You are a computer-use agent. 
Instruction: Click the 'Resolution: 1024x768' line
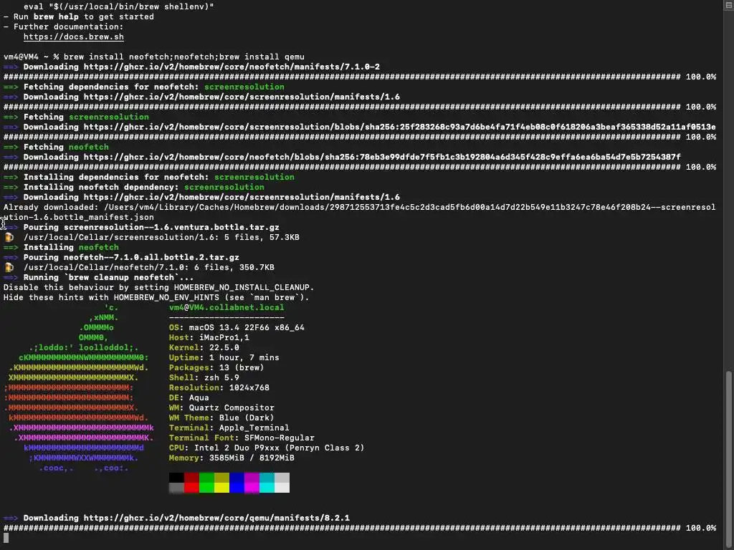[x=219, y=387]
